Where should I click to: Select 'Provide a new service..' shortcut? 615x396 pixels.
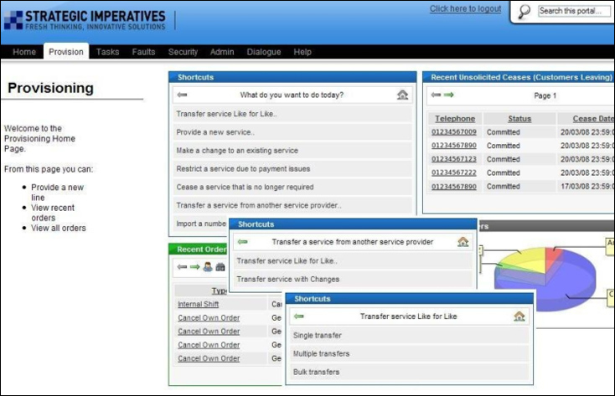point(215,132)
